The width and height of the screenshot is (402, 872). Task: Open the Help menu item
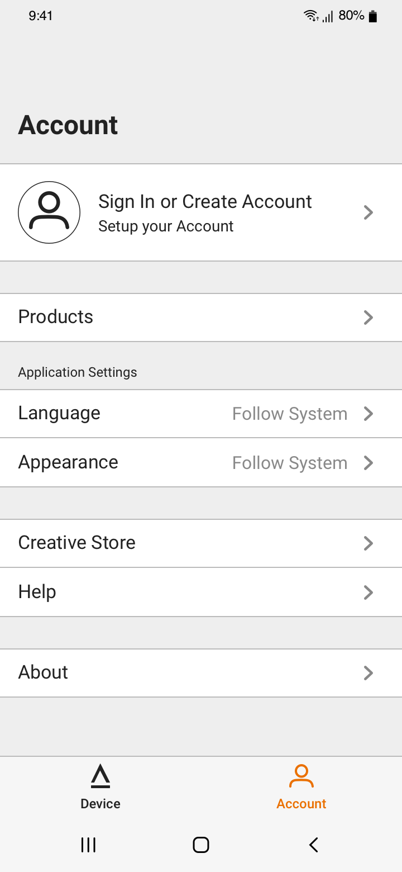[201, 593]
